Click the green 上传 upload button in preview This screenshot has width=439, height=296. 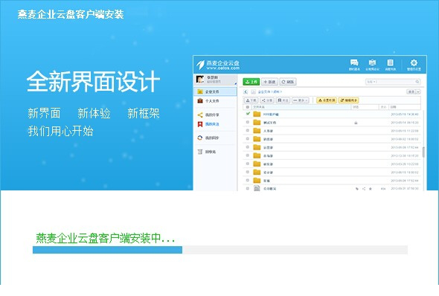[x=251, y=82]
